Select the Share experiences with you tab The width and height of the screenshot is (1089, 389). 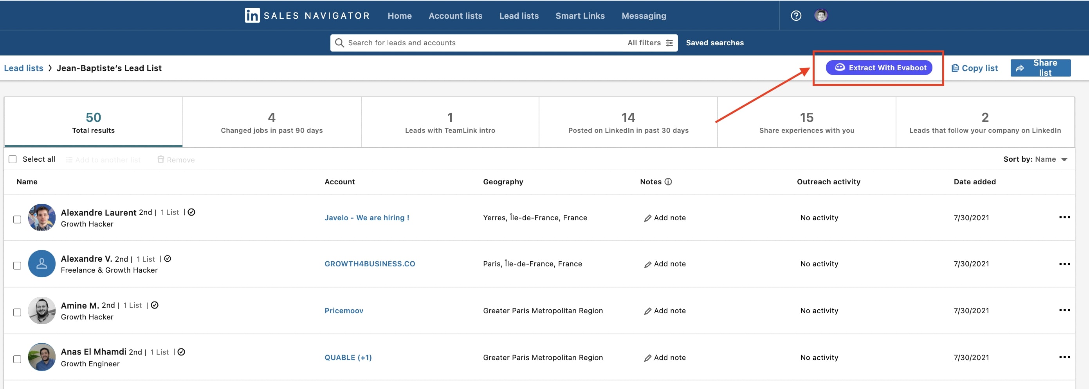click(x=807, y=122)
